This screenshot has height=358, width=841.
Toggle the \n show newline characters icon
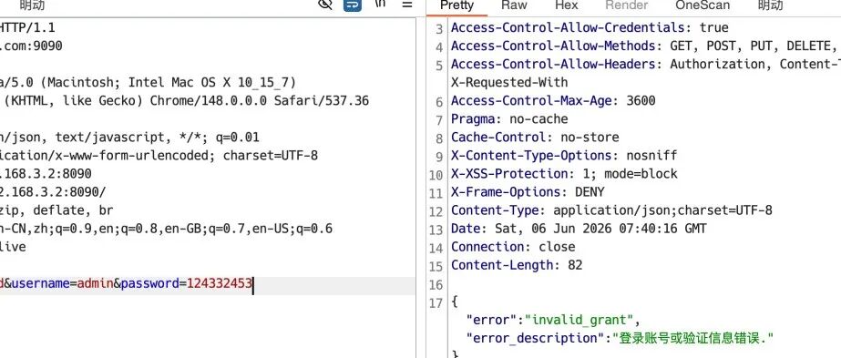click(x=380, y=5)
